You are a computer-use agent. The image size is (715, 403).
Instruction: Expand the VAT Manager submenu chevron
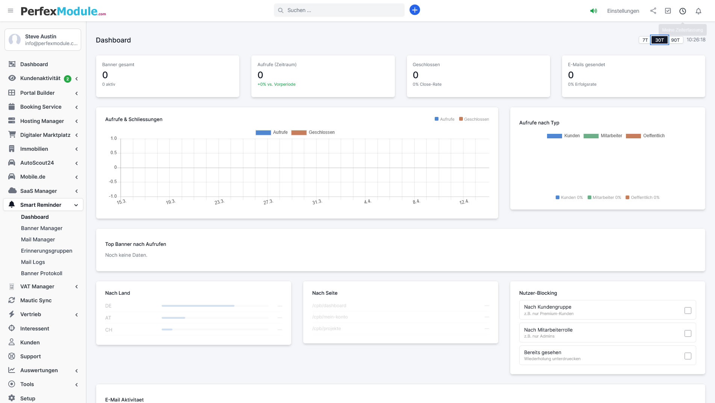[x=77, y=286]
